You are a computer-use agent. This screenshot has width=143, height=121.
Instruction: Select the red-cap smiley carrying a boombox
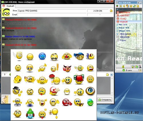pos(79,79)
